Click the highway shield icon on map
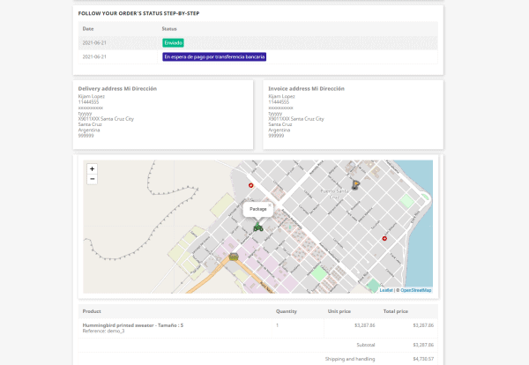 [x=233, y=257]
